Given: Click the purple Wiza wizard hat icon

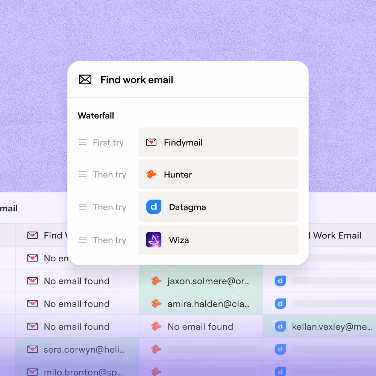Looking at the screenshot, I should pyautogui.click(x=154, y=240).
